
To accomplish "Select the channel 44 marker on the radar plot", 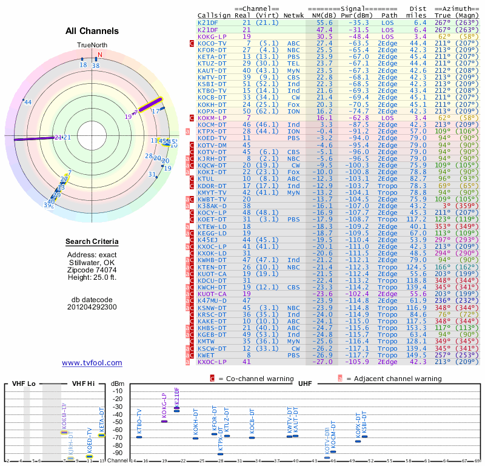I will [x=27, y=102].
